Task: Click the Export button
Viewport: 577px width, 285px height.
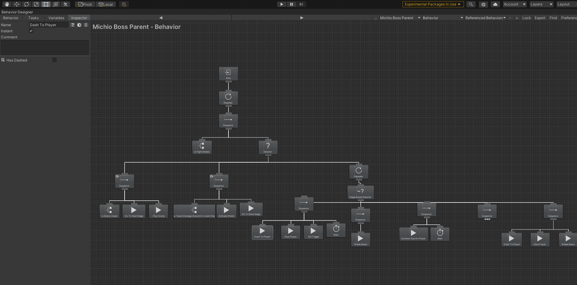Action: [540, 18]
